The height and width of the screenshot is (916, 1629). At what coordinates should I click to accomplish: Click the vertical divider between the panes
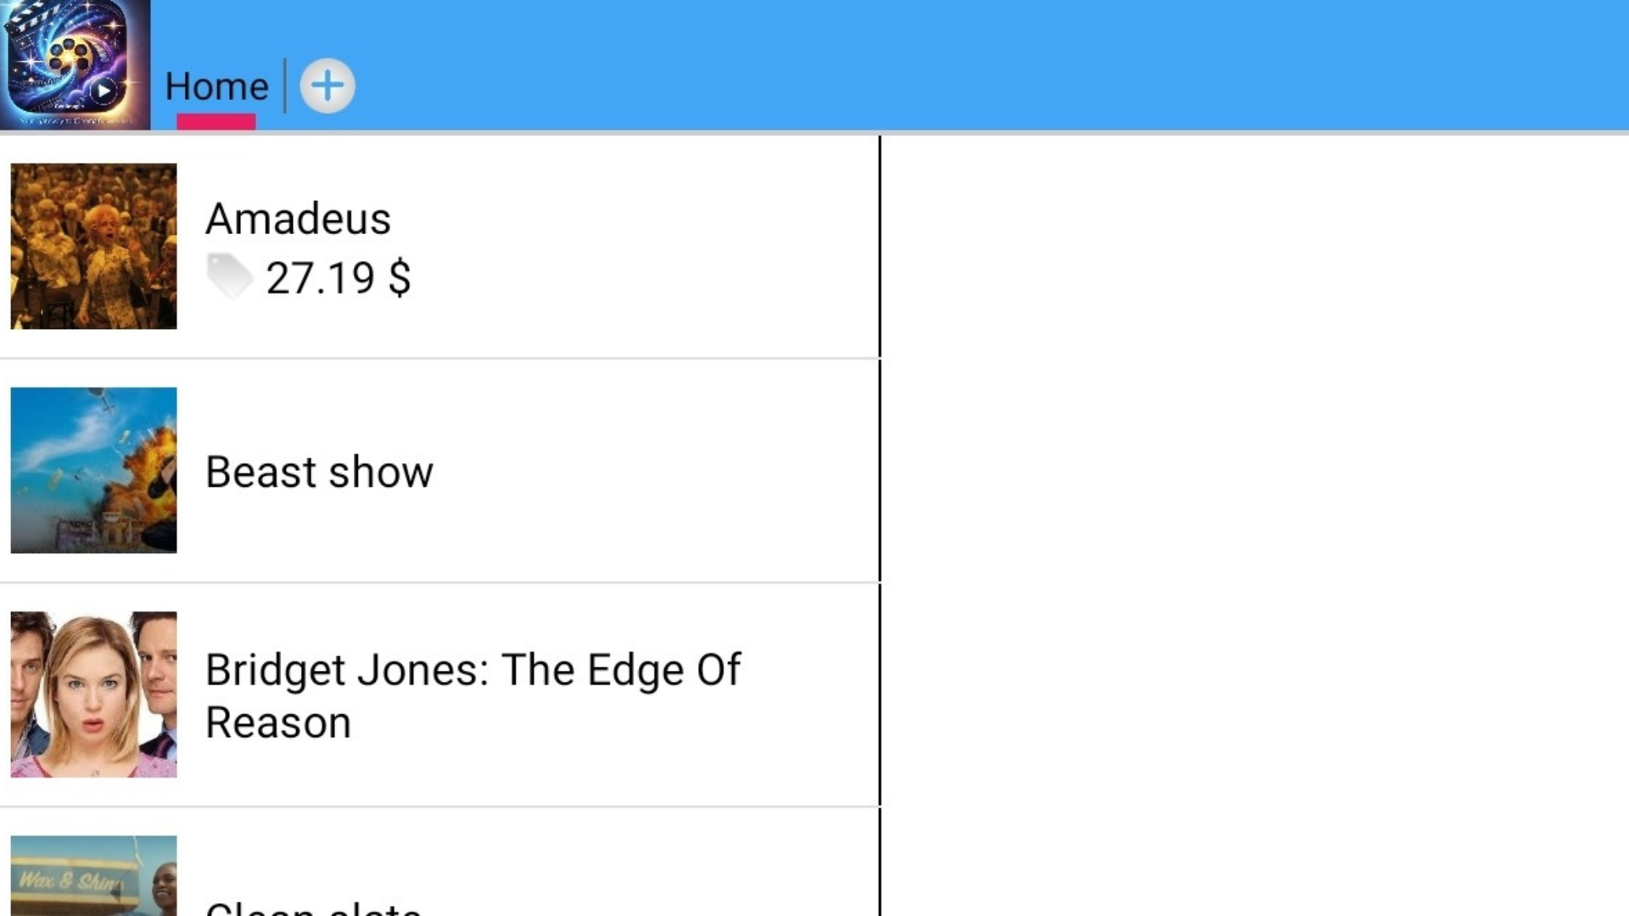tap(880, 509)
